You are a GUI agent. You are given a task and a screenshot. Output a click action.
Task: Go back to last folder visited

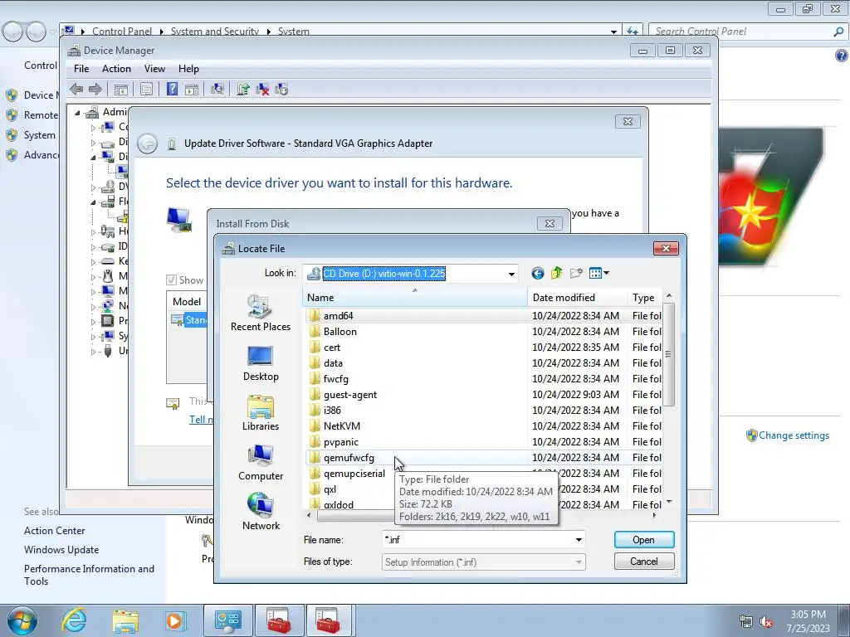[x=537, y=273]
